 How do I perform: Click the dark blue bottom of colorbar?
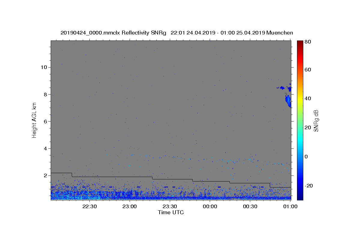coord(300,197)
